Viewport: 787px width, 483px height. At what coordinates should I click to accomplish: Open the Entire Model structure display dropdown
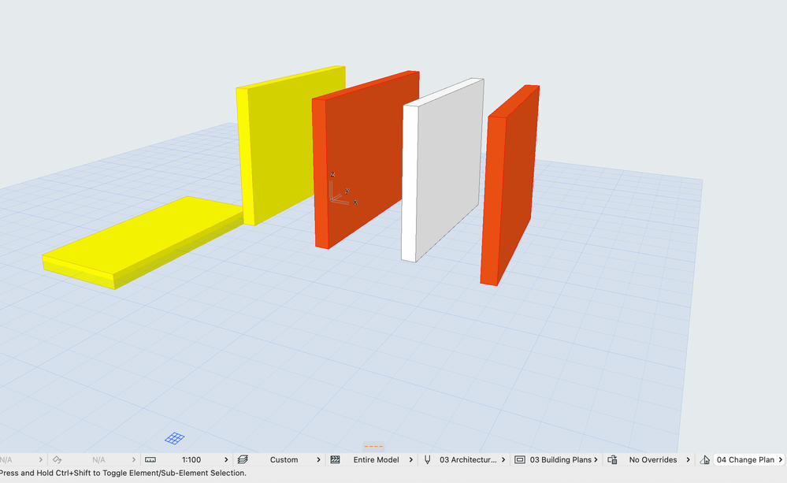click(x=377, y=459)
